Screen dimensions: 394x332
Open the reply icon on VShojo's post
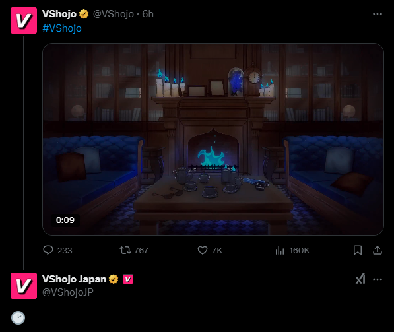coord(48,250)
